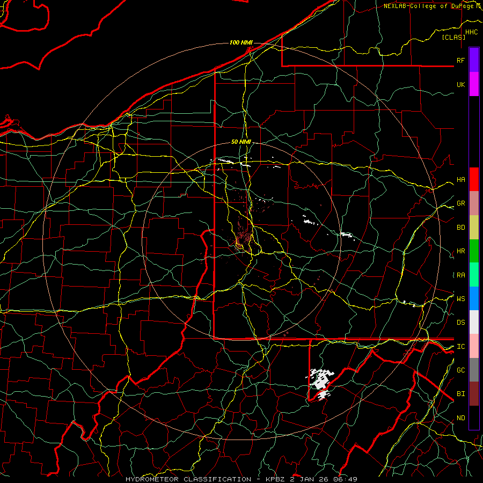Click the WS legend label

click(x=460, y=299)
